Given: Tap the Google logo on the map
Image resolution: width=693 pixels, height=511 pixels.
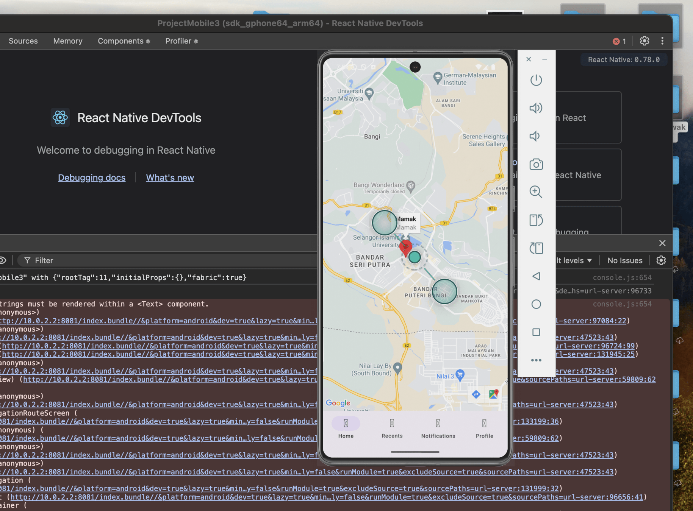Looking at the screenshot, I should 338,403.
